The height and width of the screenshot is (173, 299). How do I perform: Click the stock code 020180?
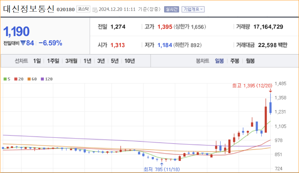point(66,10)
